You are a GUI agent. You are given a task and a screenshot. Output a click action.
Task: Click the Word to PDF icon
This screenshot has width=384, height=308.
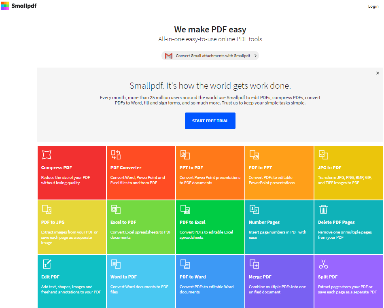pyautogui.click(x=116, y=264)
